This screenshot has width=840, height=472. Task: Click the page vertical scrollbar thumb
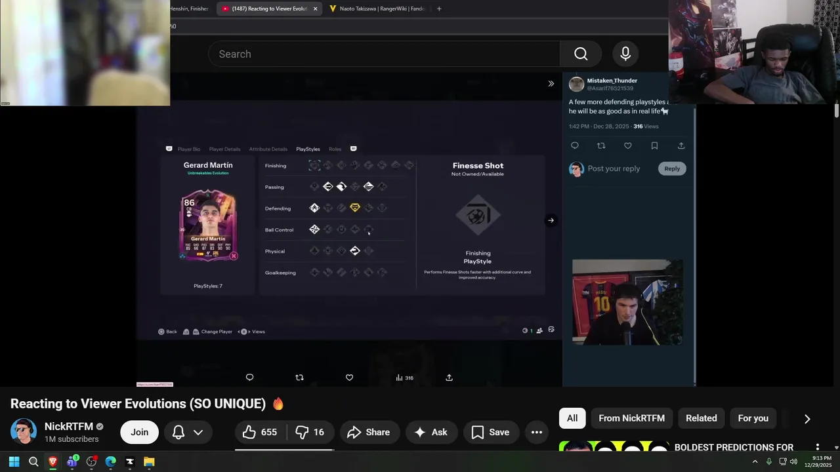(837, 110)
